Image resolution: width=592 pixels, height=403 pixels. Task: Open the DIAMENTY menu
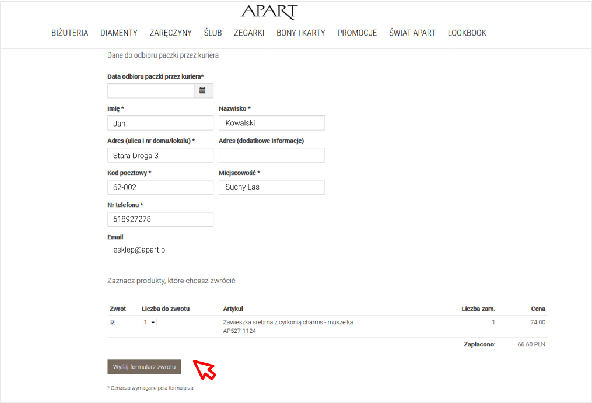pyautogui.click(x=119, y=33)
